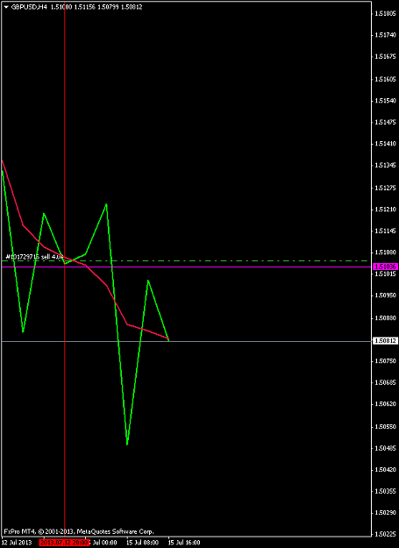Screen dimensions: 399x548
Task: Click the 1.50620 price scale label
Action: tap(386, 403)
